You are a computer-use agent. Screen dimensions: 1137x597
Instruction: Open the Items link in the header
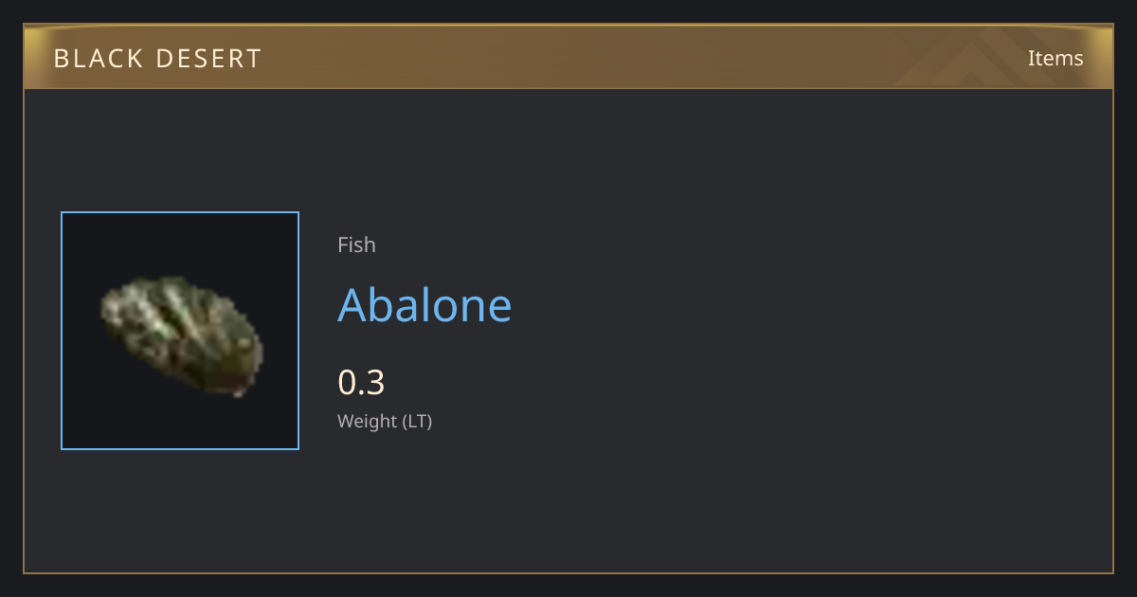1056,58
